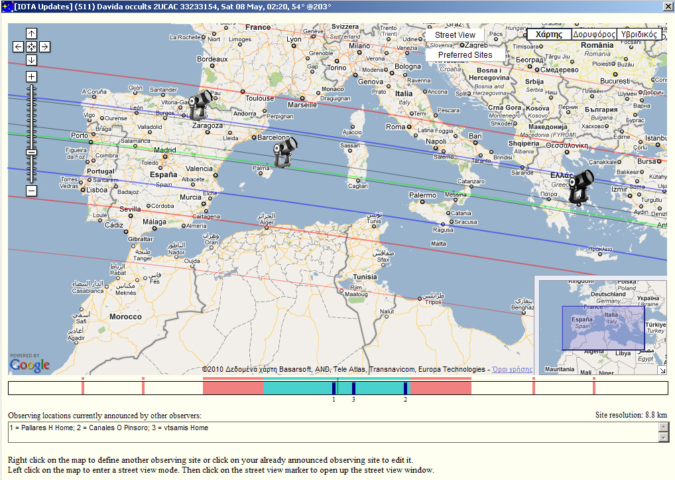Click the Marseille label on the map
The height and width of the screenshot is (480, 675).
point(302,105)
